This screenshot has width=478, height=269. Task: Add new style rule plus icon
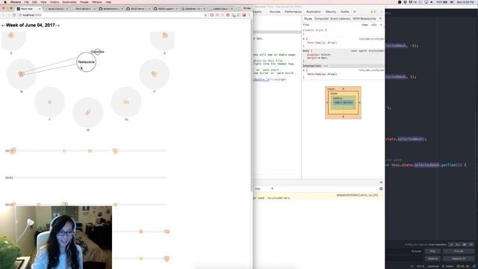click(x=381, y=25)
